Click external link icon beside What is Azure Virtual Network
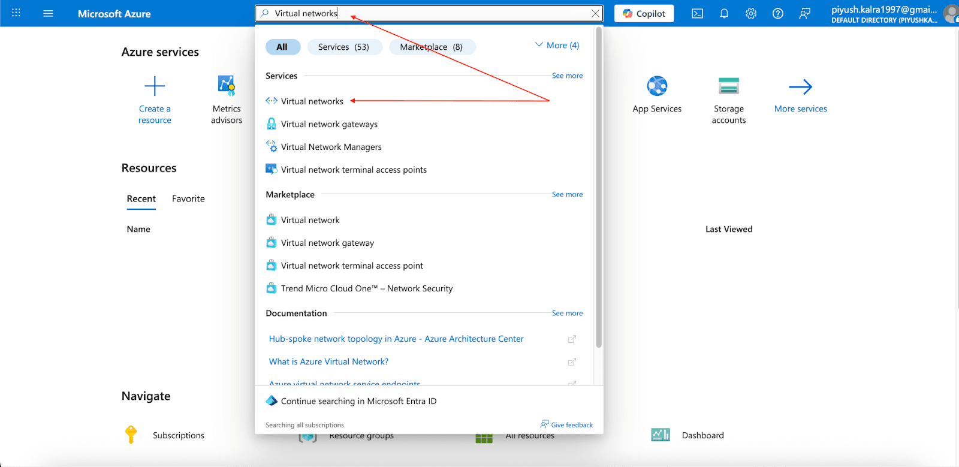Screen dimensions: 959x467 [x=572, y=362]
